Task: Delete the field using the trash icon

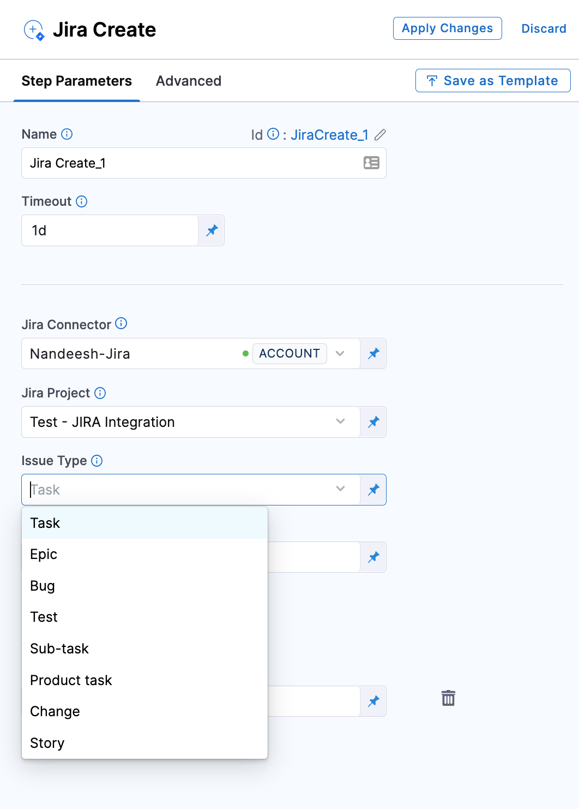Action: pos(448,698)
